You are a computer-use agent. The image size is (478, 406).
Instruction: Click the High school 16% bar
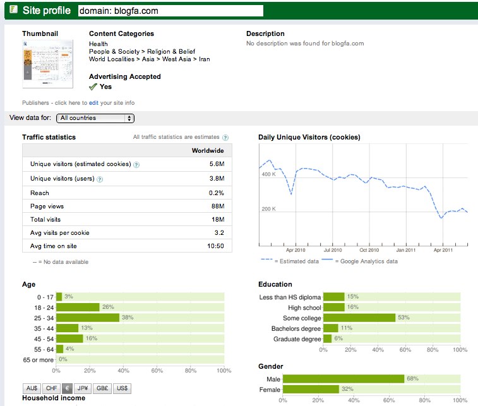334,307
